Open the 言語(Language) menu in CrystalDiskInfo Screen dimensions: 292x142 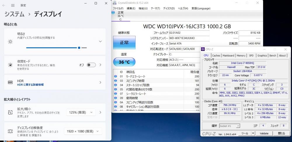tap(201, 8)
